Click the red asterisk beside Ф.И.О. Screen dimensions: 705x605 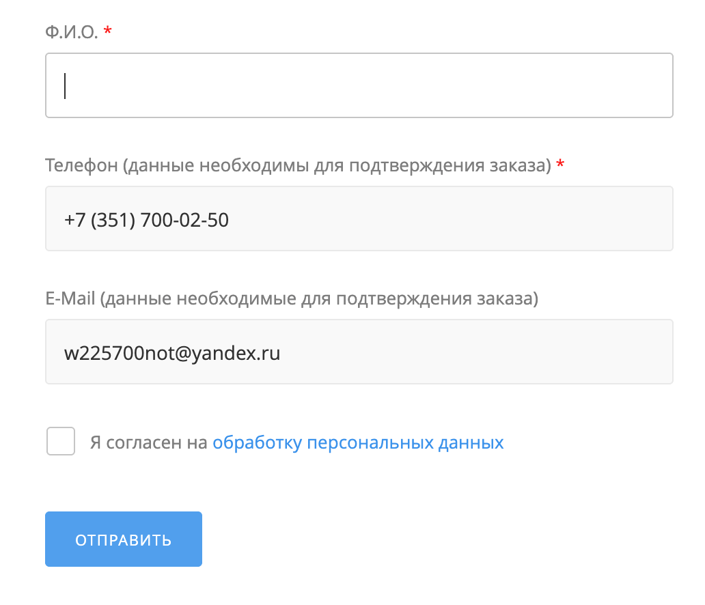tap(107, 31)
